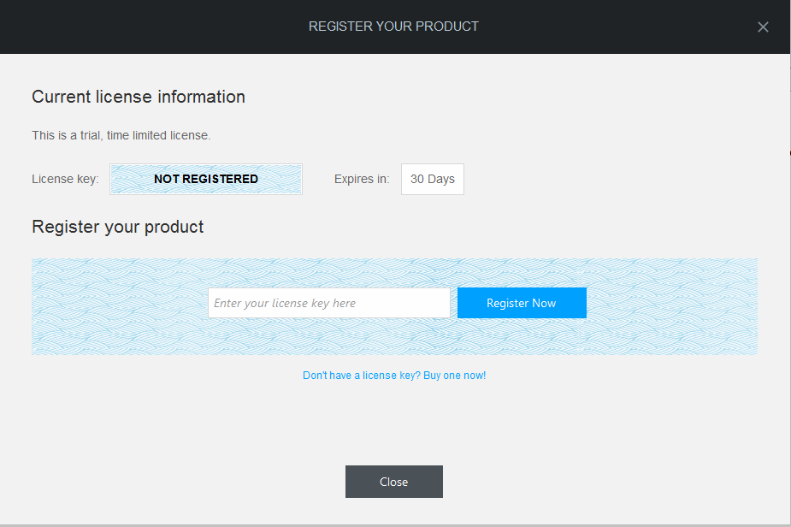Click the Register Now button
Screen dimensions: 791x527
(522, 303)
